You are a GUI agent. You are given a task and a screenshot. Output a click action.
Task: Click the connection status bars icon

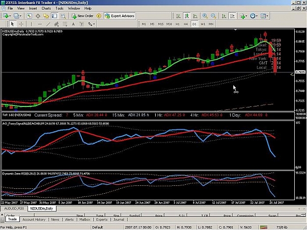click(264, 227)
